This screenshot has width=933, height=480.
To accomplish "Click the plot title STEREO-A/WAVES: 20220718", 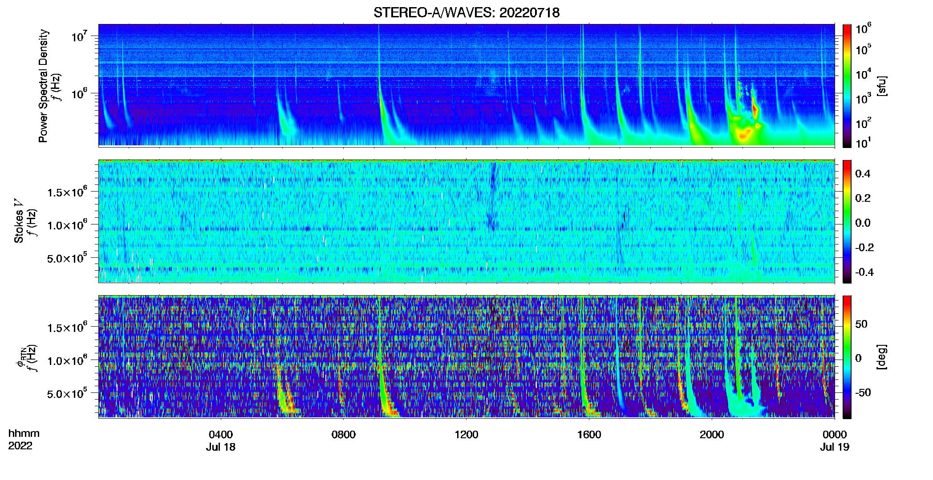I will 466,12.
